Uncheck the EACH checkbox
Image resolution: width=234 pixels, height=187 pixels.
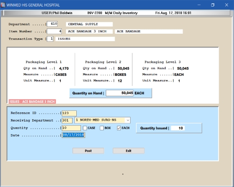point(119,128)
